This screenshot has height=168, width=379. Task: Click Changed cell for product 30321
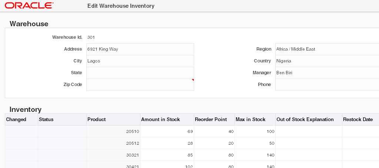click(x=21, y=155)
